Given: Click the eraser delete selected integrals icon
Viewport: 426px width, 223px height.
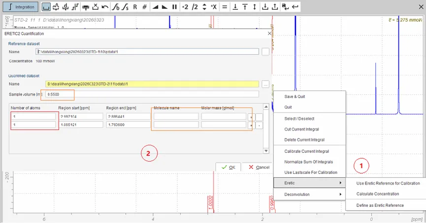Looking at the screenshot, I should [x=86, y=7].
